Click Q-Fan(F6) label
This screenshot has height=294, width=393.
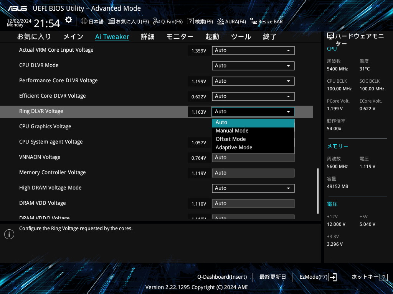[x=172, y=21]
